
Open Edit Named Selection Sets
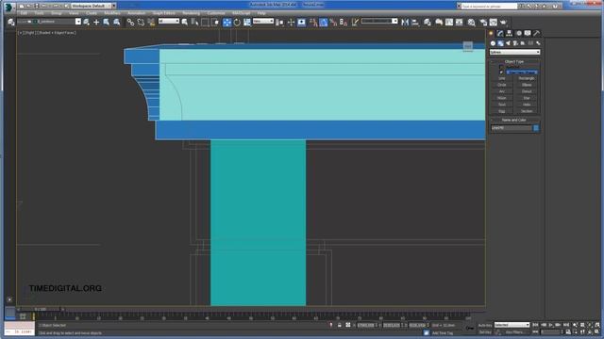coord(355,23)
